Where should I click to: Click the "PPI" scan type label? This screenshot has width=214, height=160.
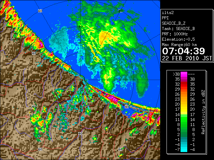(x=165, y=18)
